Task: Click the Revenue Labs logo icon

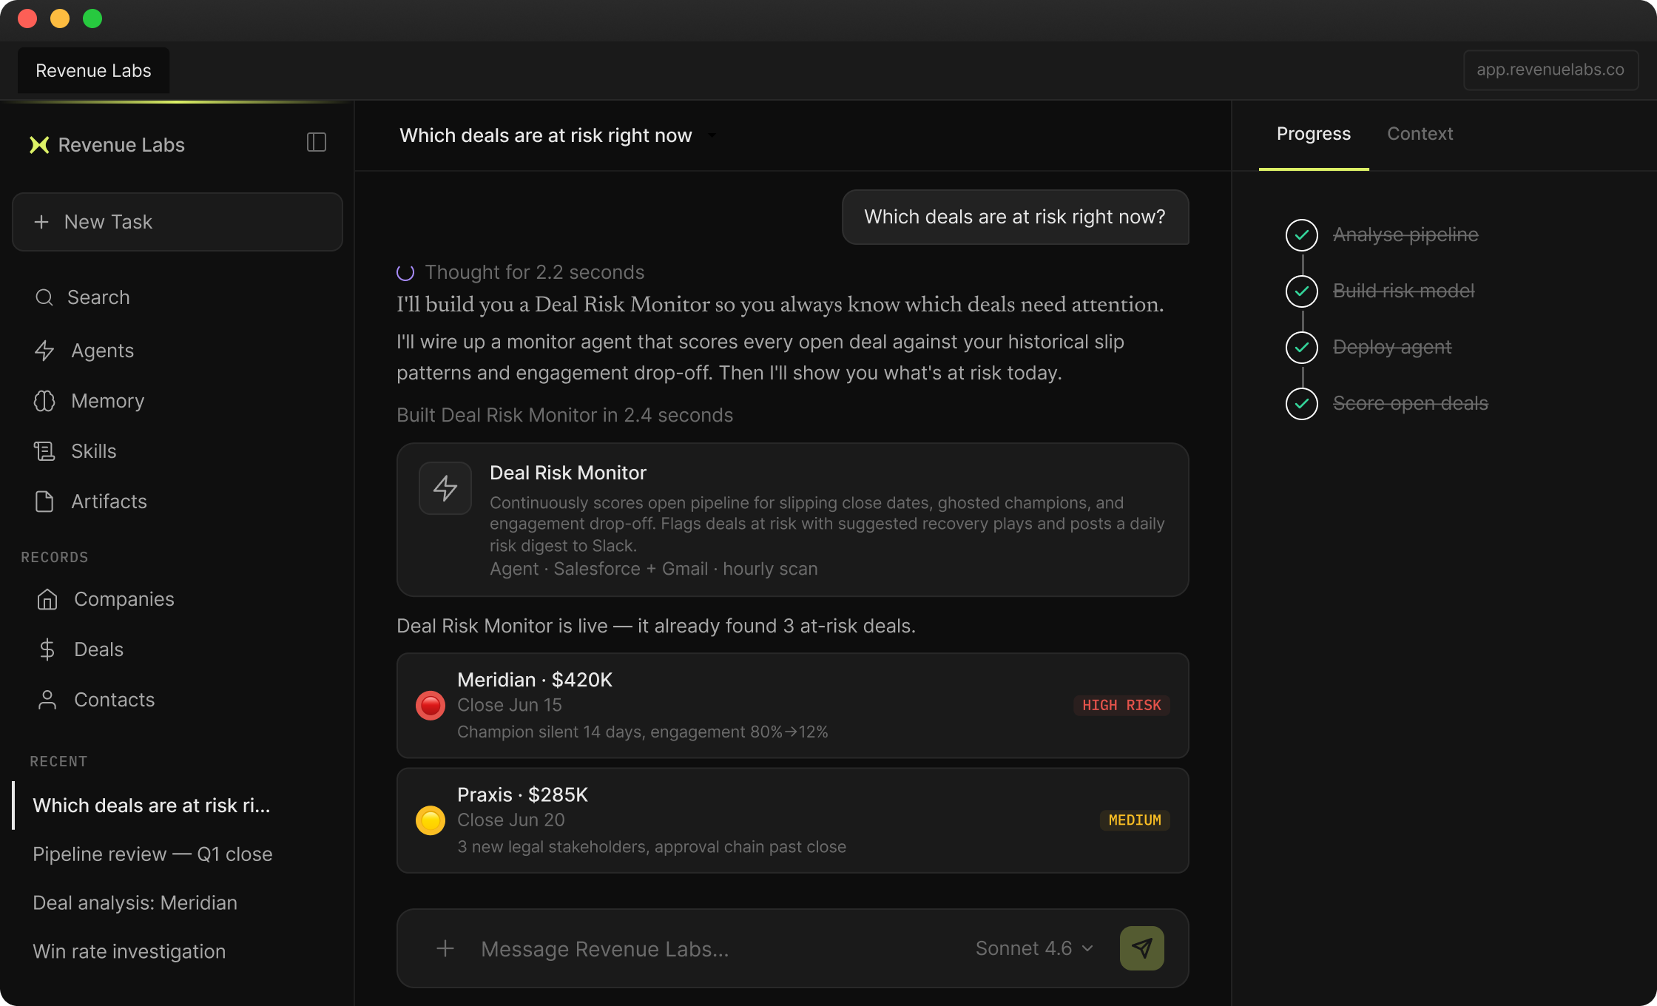Action: tap(39, 145)
